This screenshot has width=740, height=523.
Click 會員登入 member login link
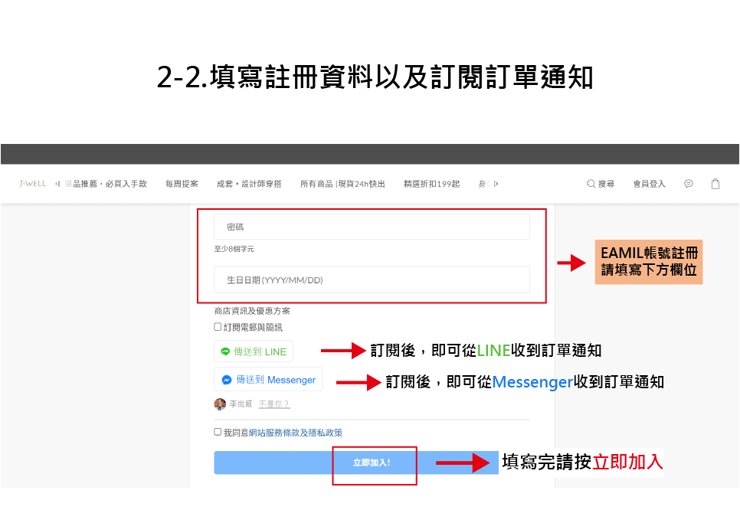[x=649, y=184]
